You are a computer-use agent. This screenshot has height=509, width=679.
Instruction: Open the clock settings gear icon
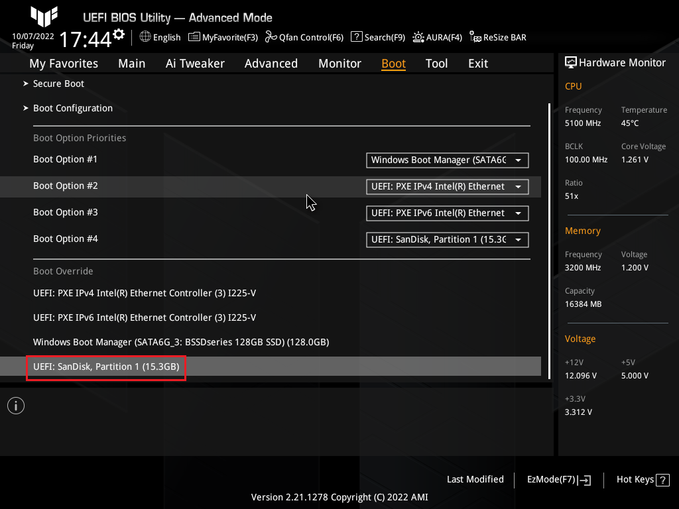[119, 34]
